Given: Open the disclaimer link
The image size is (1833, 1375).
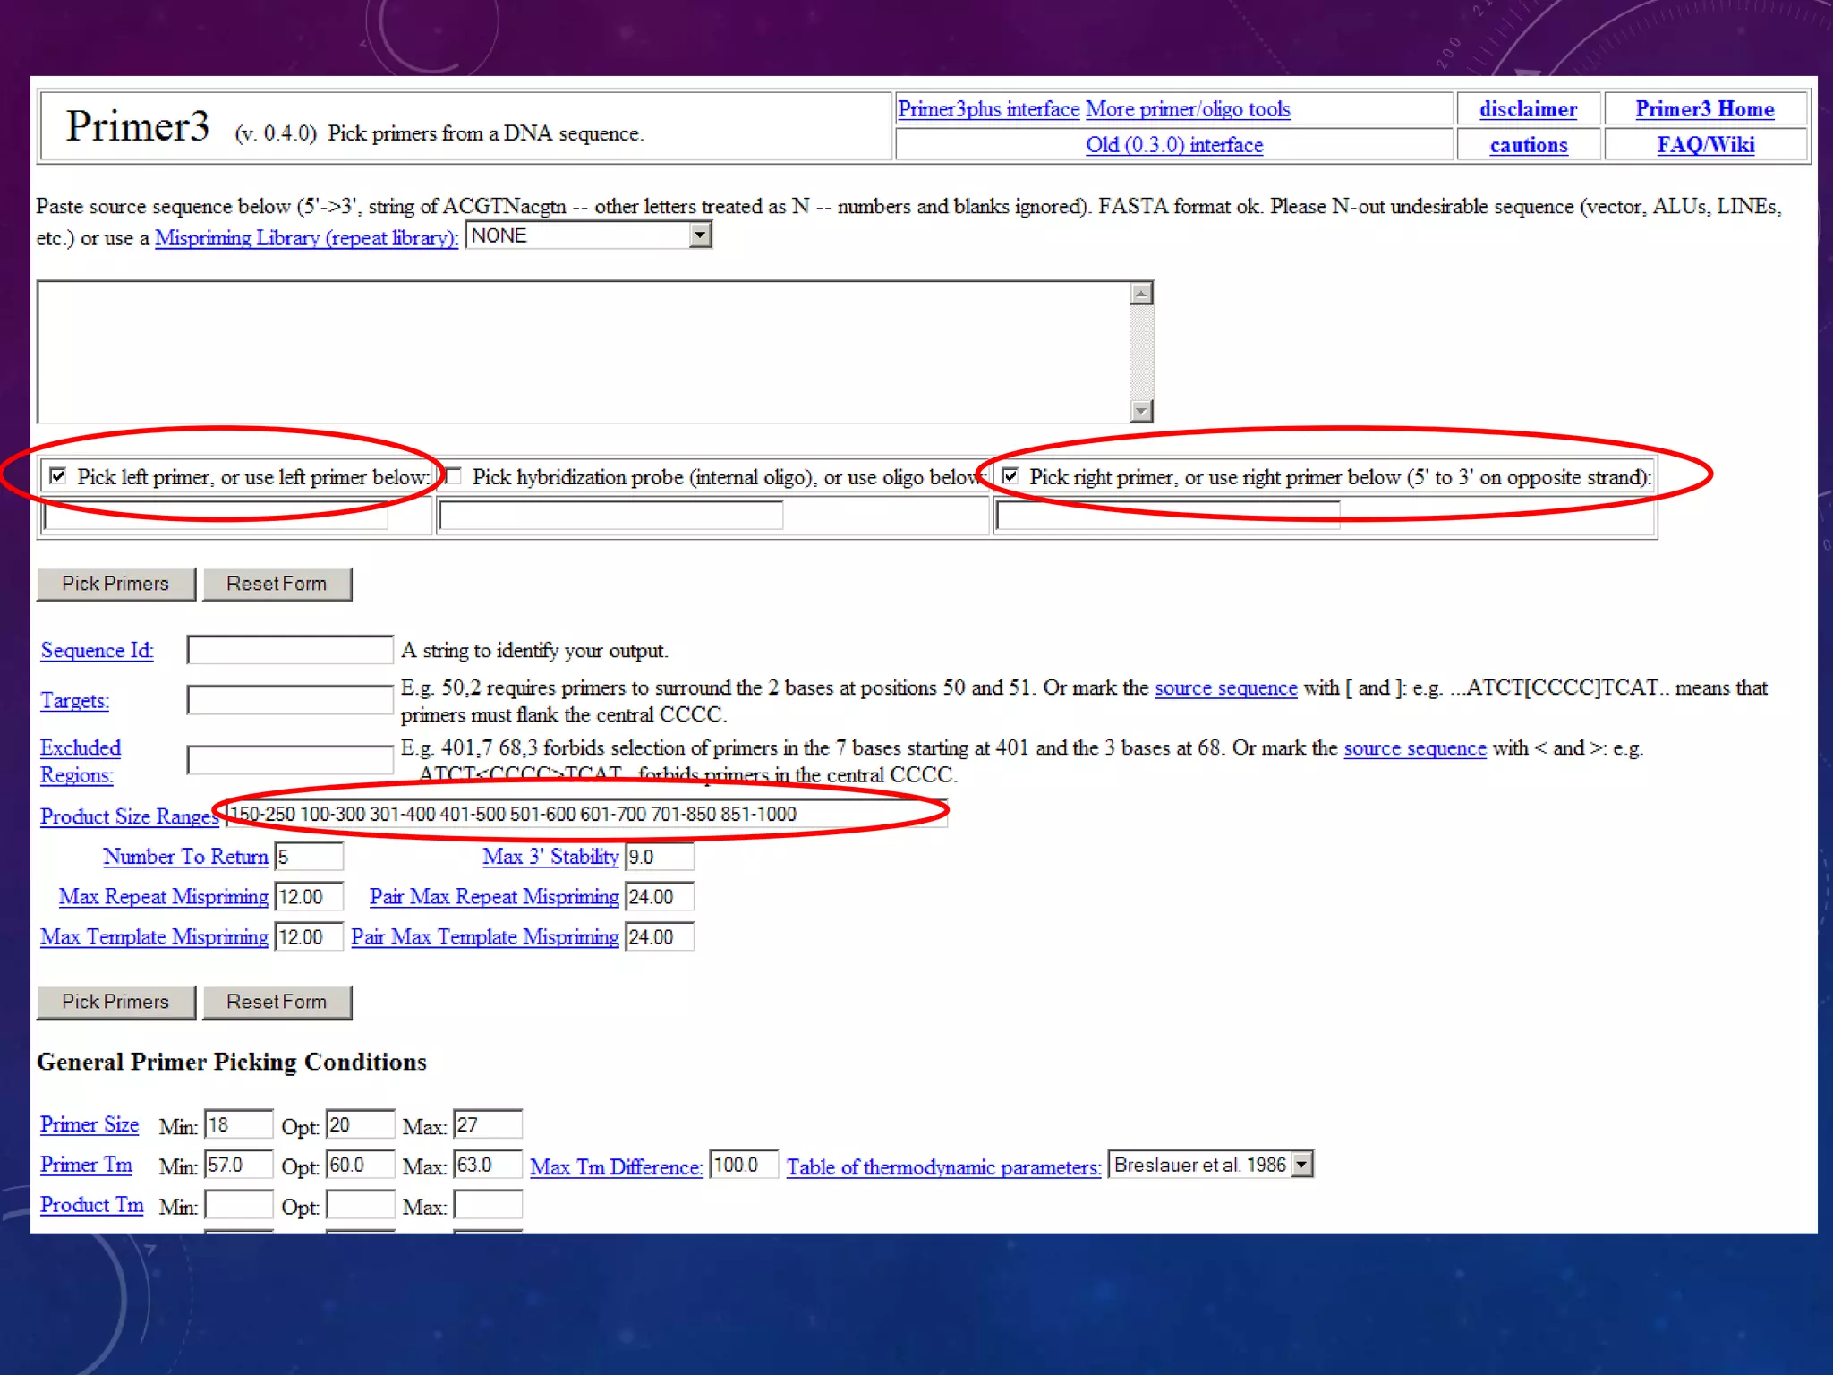Looking at the screenshot, I should pyautogui.click(x=1528, y=109).
